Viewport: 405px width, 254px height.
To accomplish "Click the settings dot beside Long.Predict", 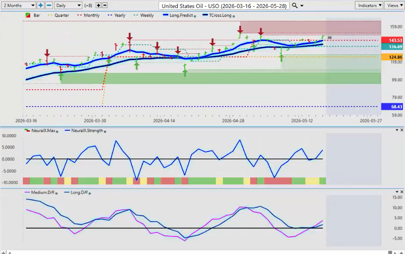I will 195,16.
